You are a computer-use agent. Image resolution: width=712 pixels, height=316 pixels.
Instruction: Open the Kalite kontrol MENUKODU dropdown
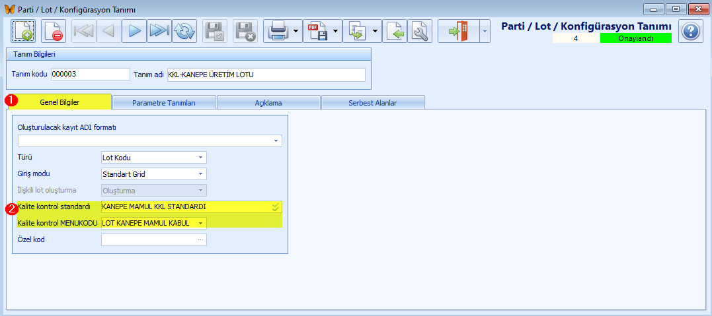[200, 223]
